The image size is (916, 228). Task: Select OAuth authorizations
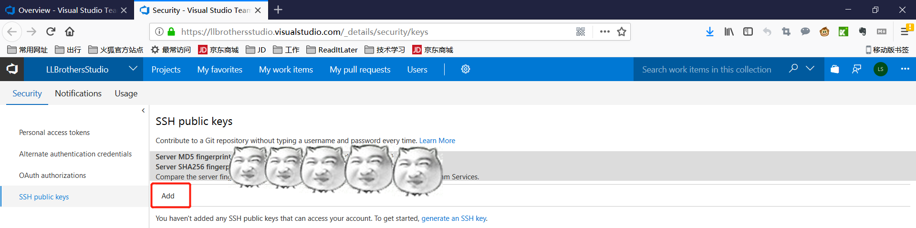[52, 176]
